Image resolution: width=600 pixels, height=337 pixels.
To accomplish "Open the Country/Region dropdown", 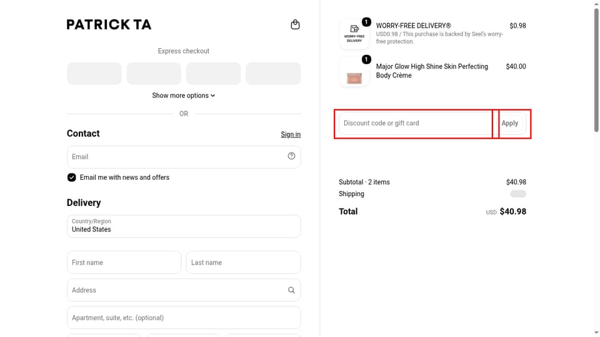I will pyautogui.click(x=184, y=226).
